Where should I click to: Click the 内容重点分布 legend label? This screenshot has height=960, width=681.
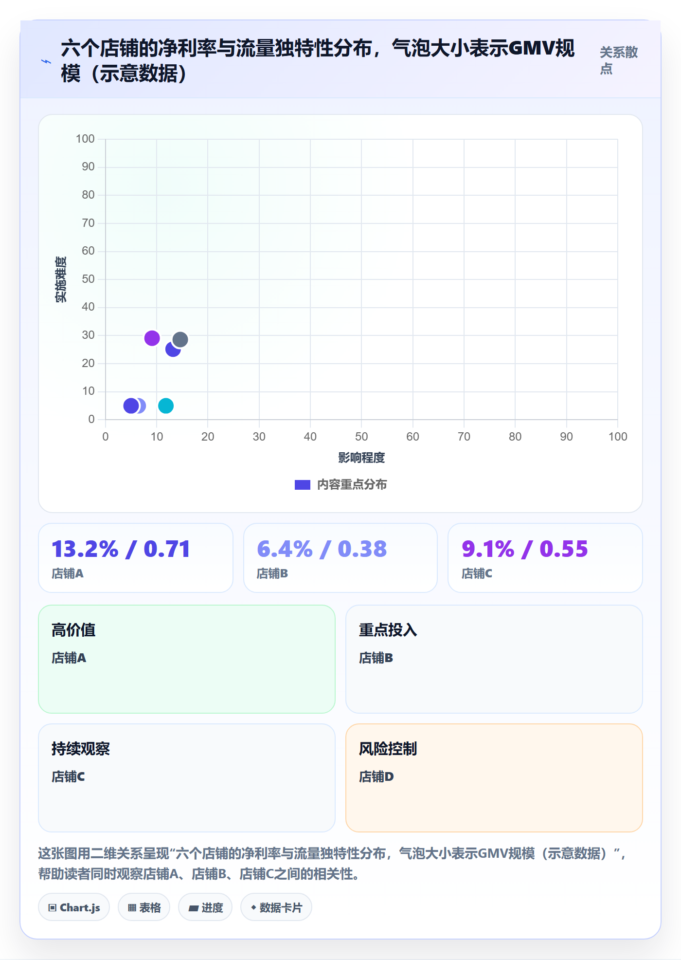(x=352, y=485)
